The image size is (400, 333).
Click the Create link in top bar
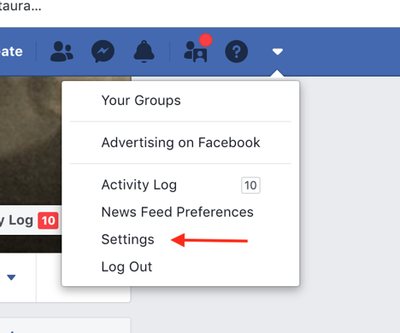pyautogui.click(x=11, y=51)
